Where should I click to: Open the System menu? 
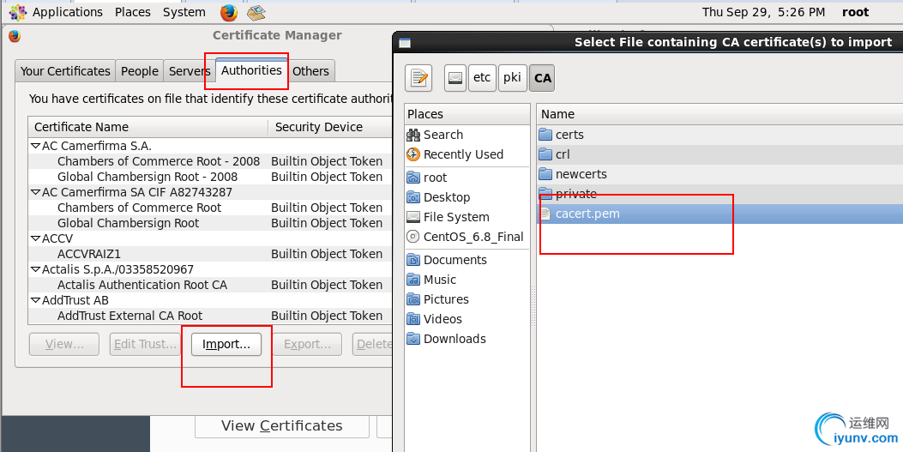[x=184, y=12]
